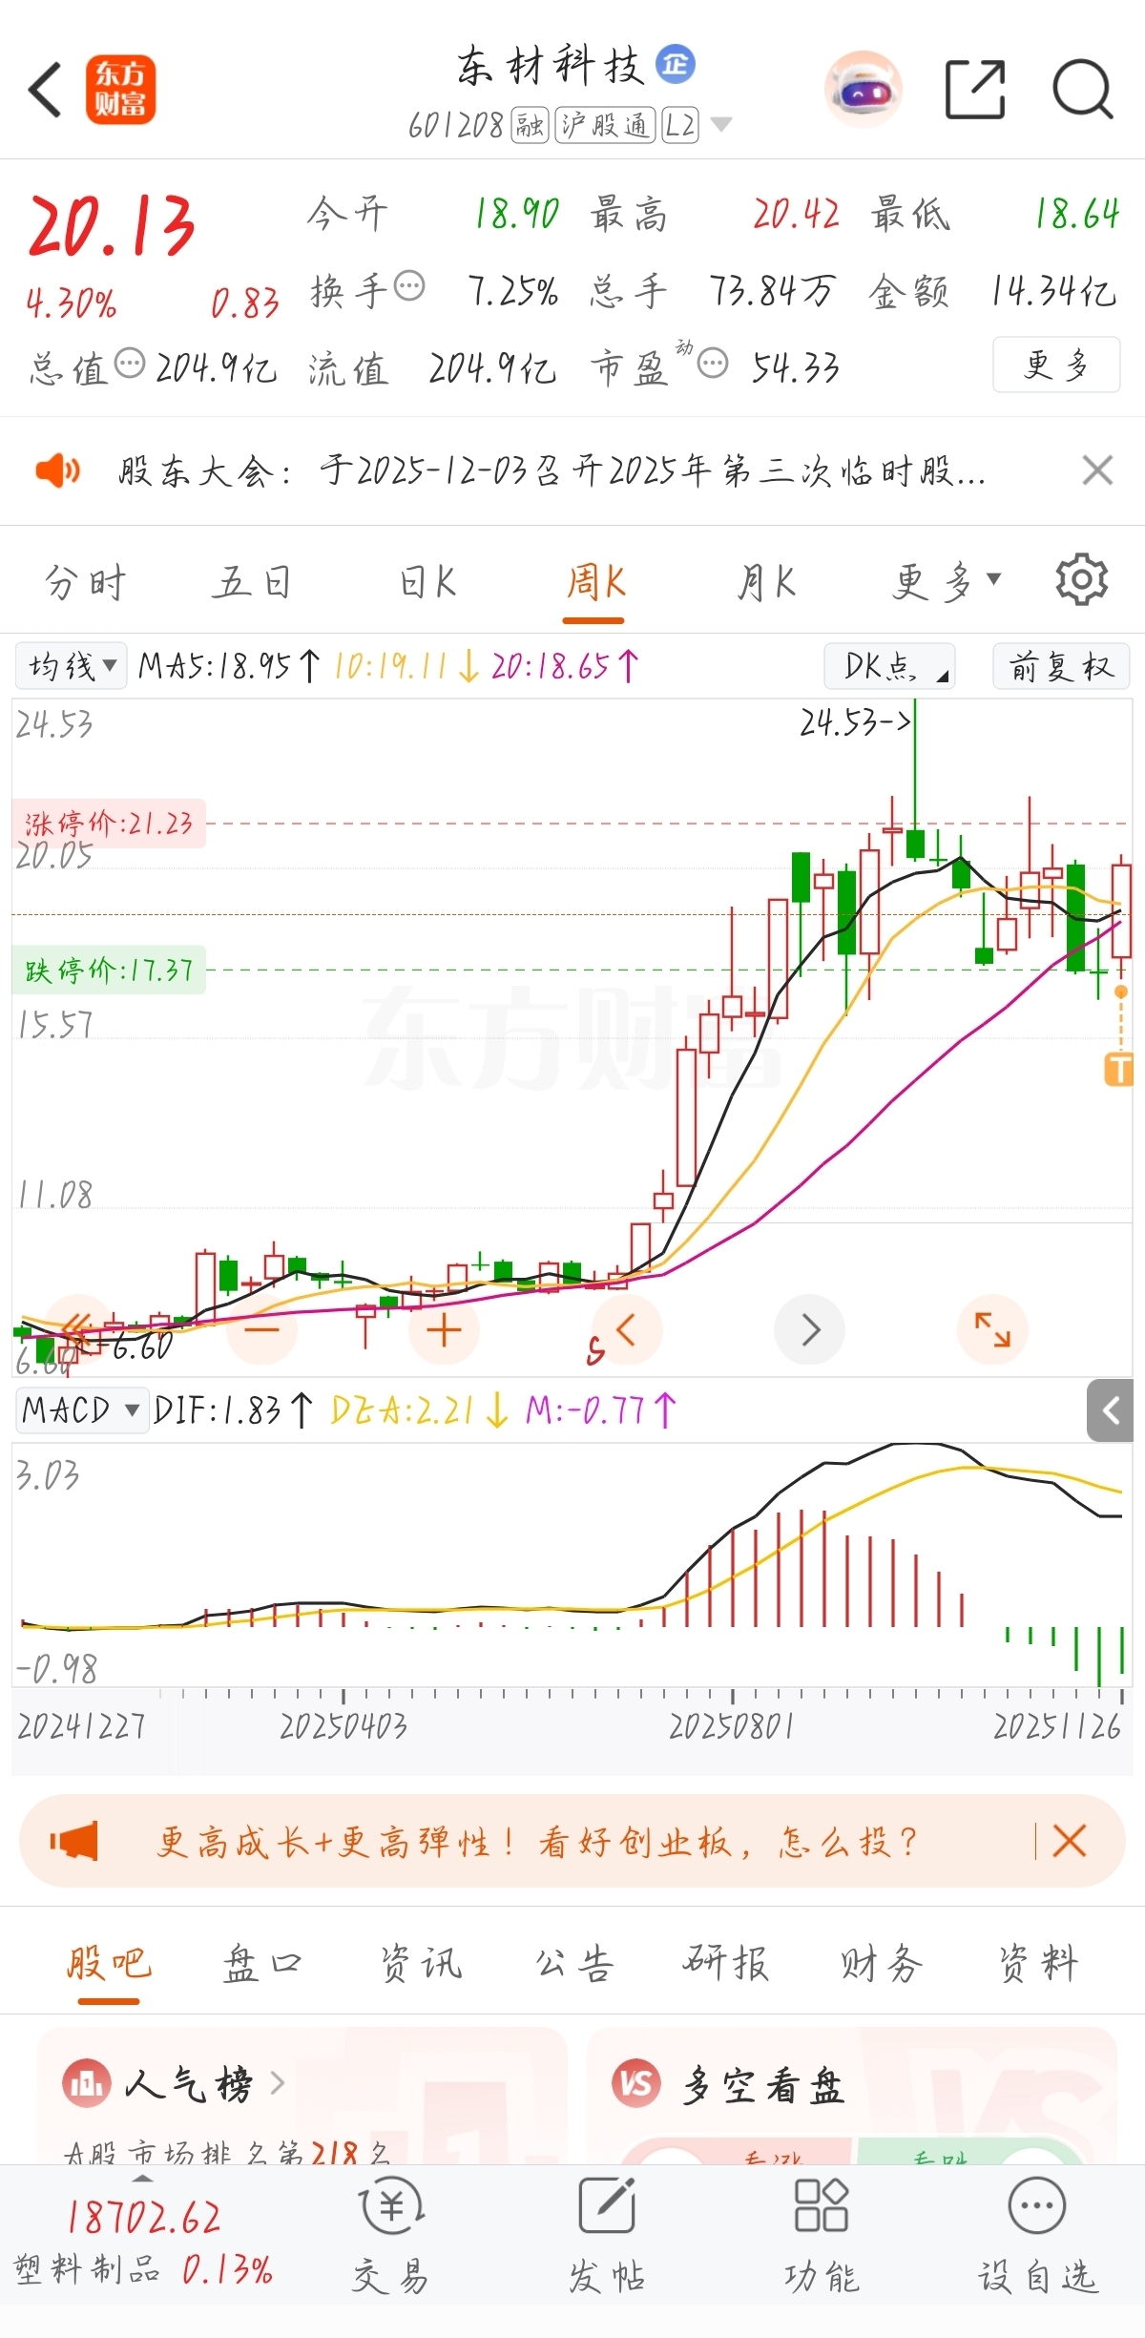Open 设自选 dots icon
This screenshot has width=1145, height=2338.
click(x=1037, y=2205)
